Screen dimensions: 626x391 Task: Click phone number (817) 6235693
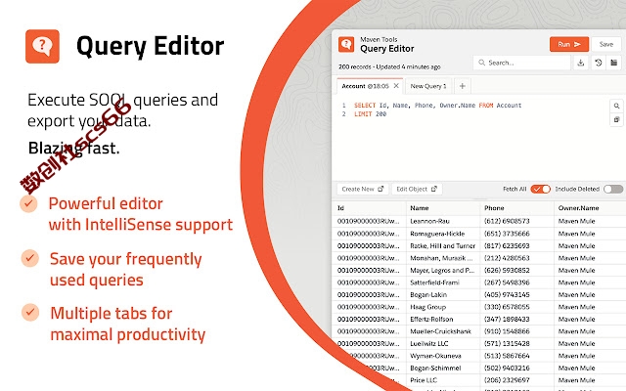tap(507, 245)
